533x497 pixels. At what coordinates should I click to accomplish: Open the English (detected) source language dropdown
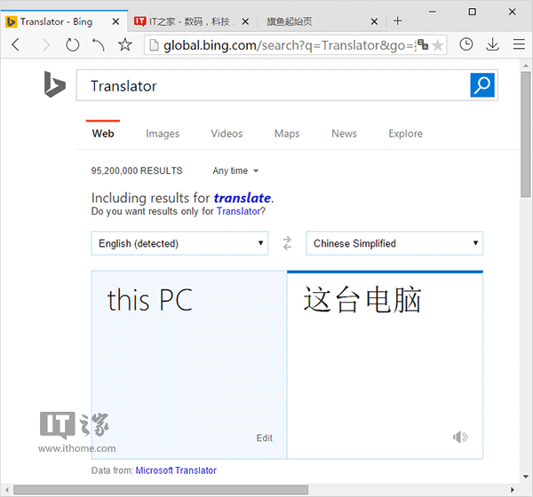(180, 243)
